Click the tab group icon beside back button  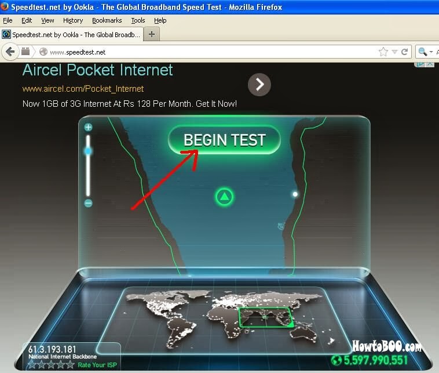click(25, 51)
